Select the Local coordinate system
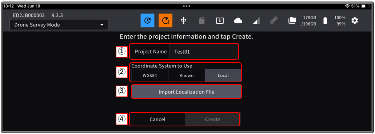 click(223, 75)
